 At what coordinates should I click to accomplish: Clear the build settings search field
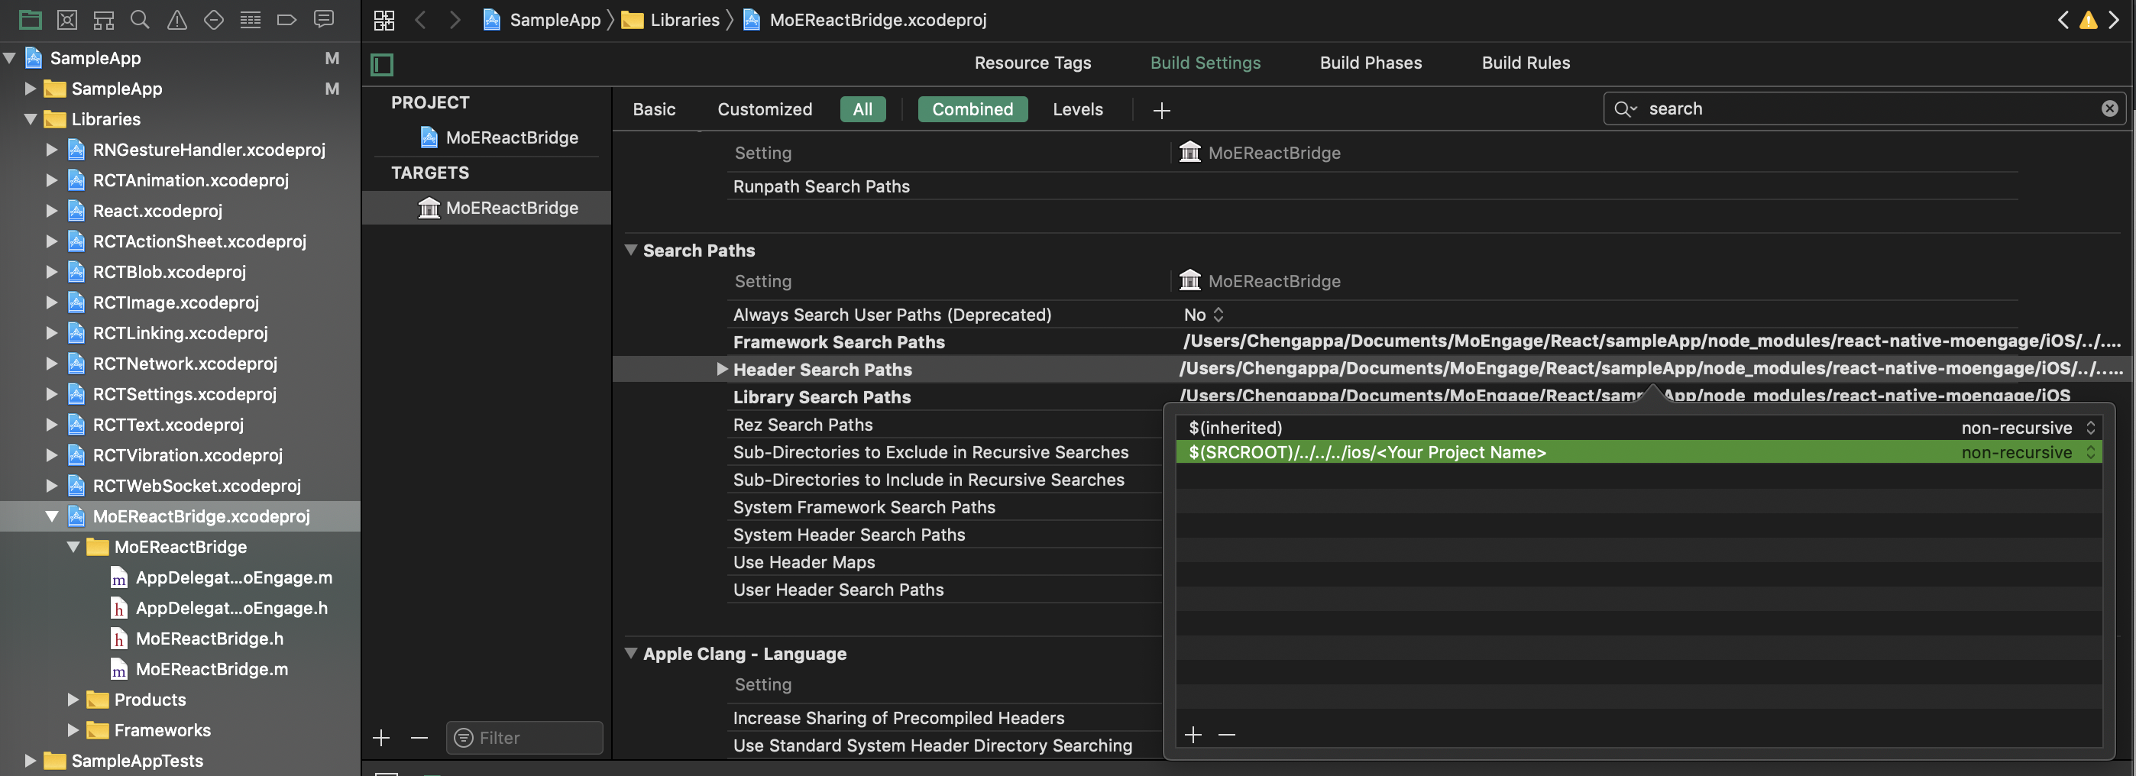click(2109, 108)
